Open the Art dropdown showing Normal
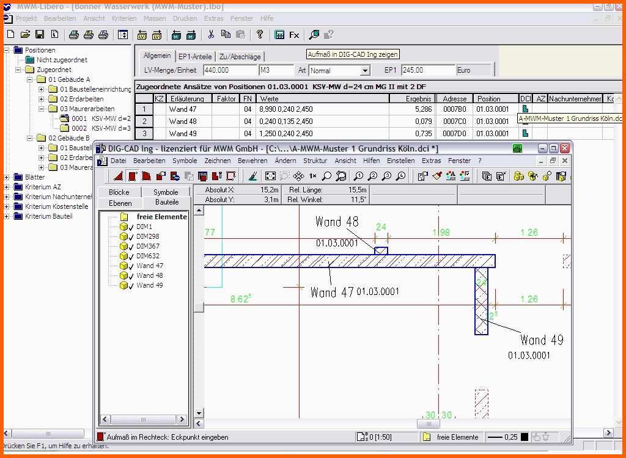626x458 pixels. 365,71
